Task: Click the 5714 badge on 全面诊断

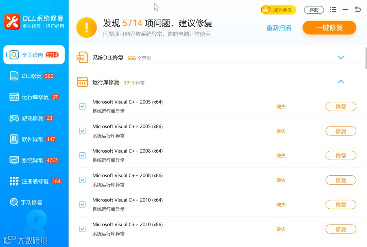Action: [52, 55]
